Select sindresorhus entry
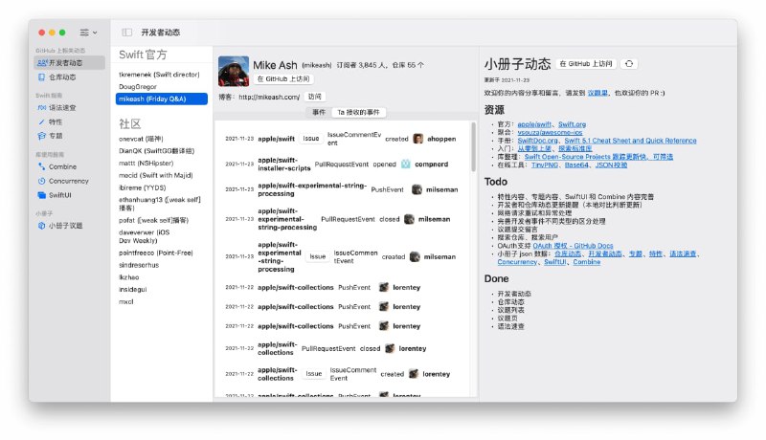 tap(161, 265)
